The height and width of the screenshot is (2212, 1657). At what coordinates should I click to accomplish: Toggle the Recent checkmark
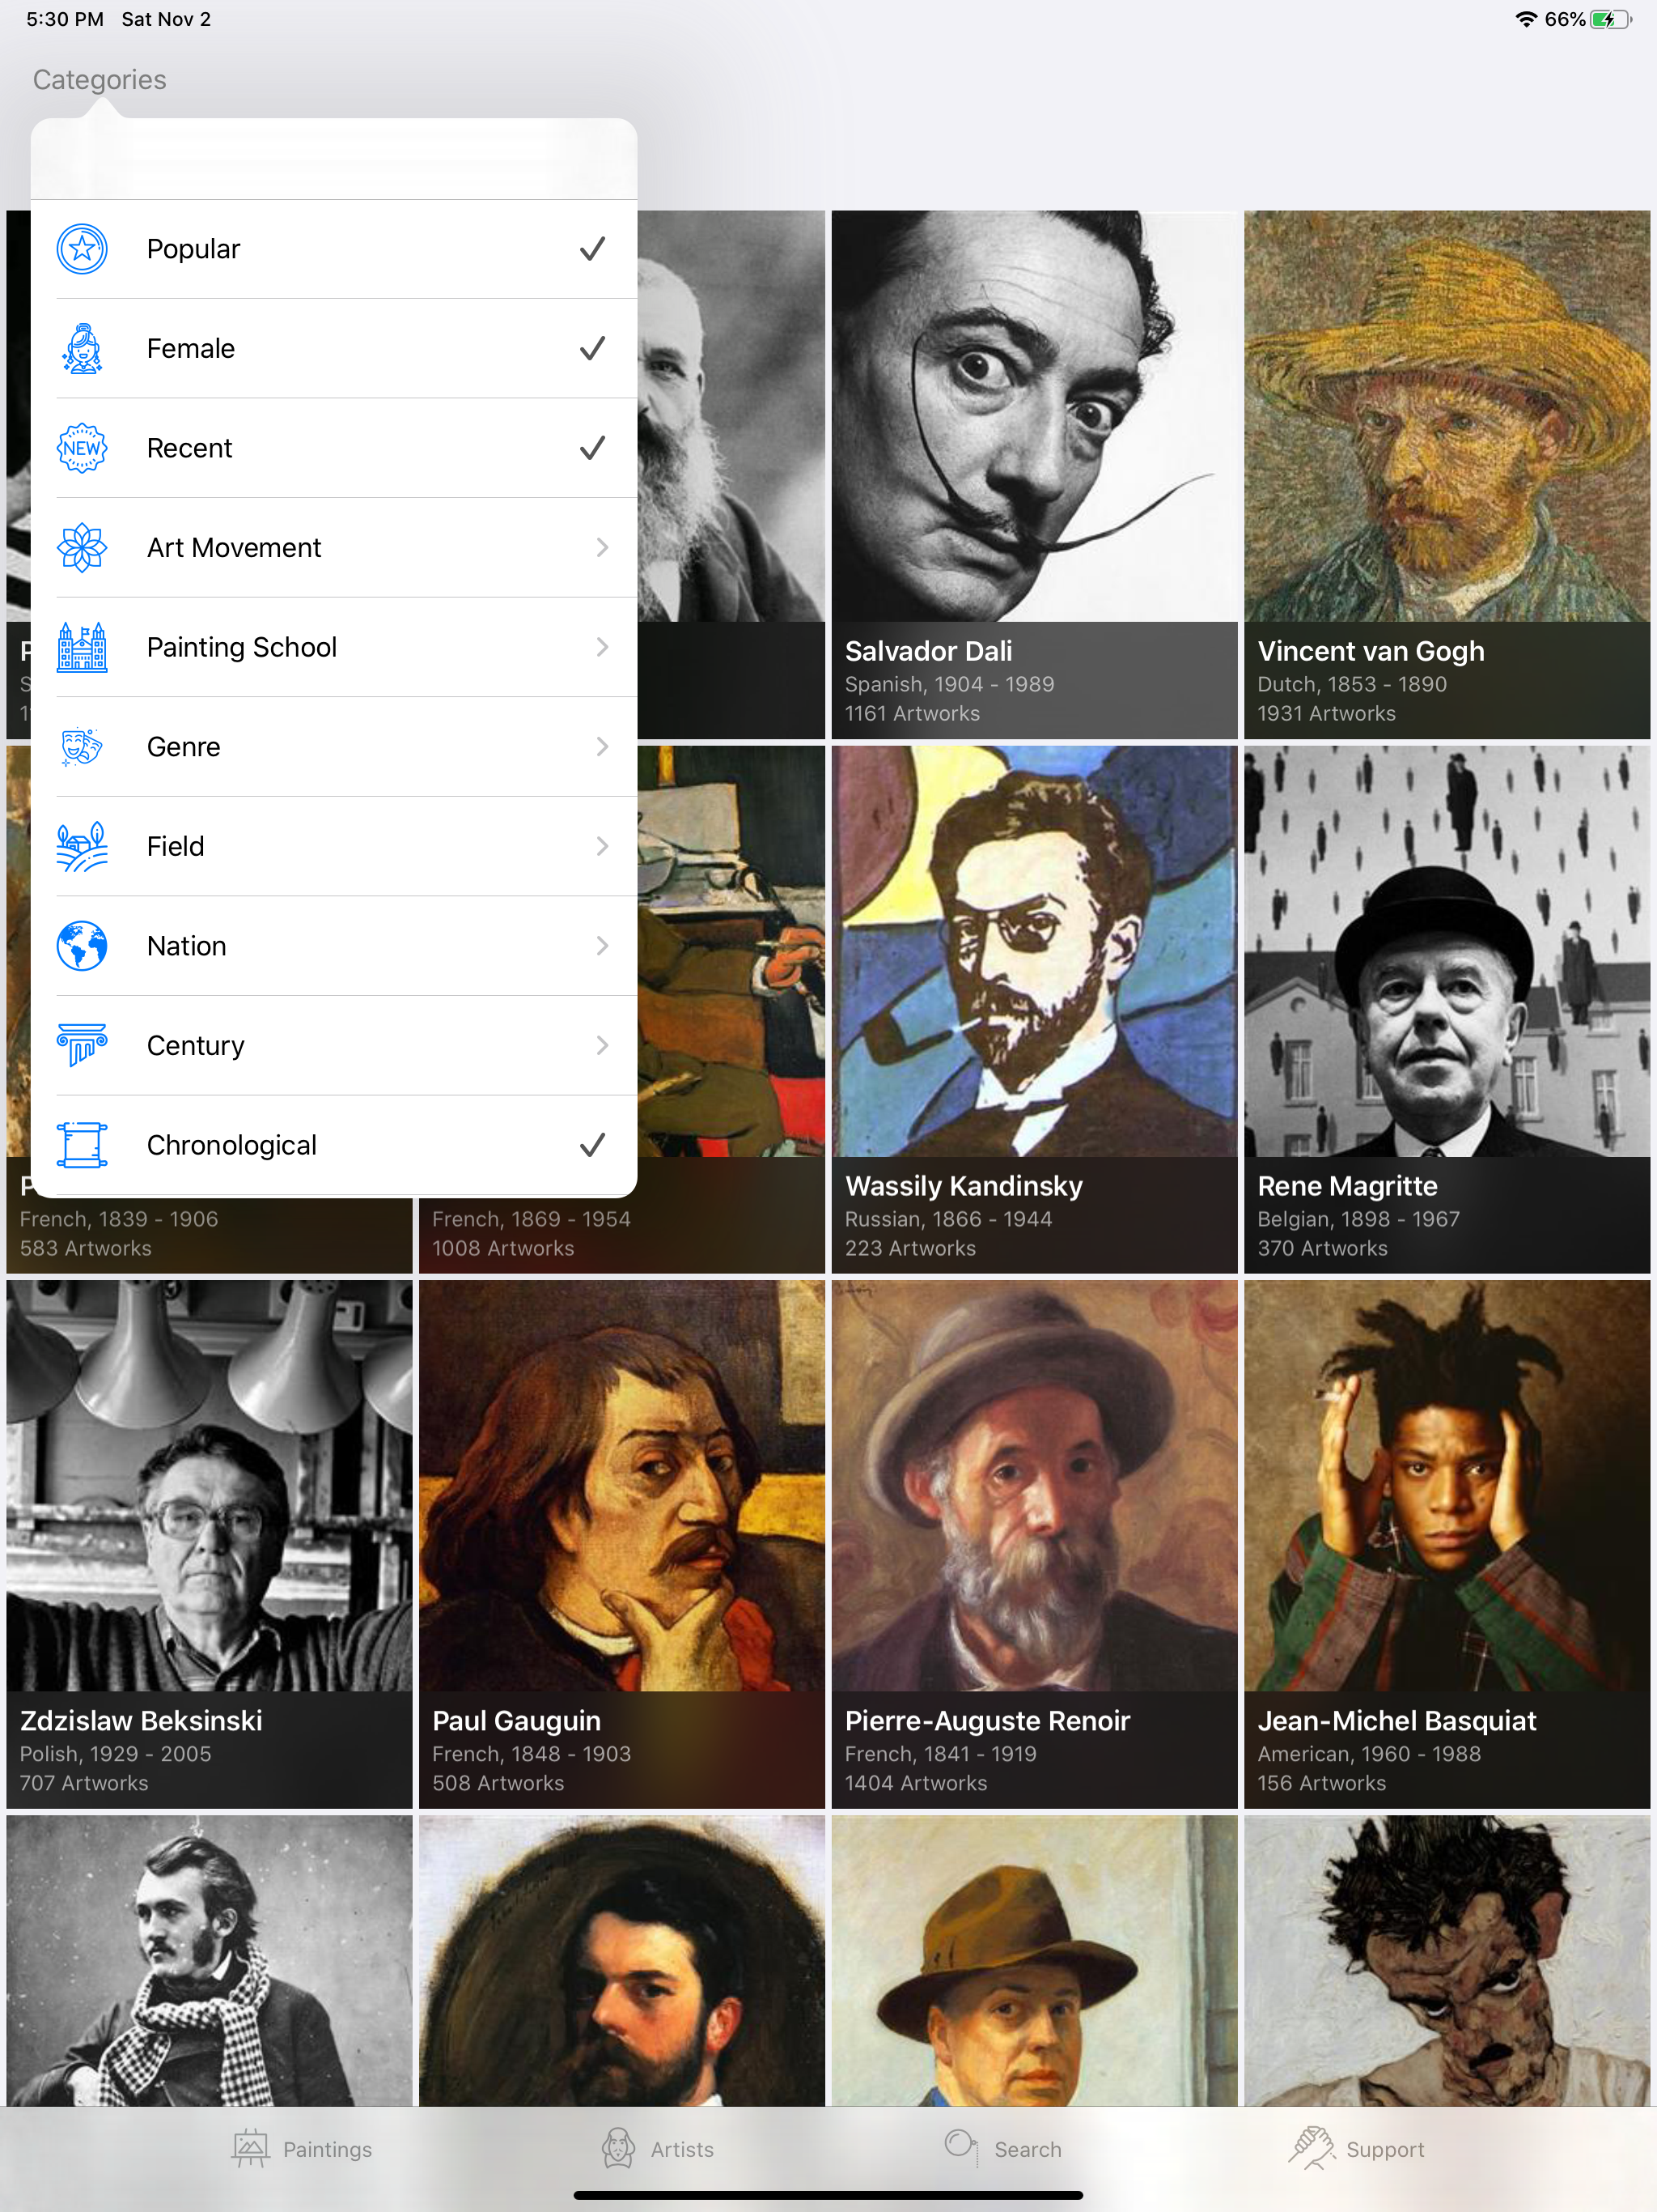(x=592, y=448)
